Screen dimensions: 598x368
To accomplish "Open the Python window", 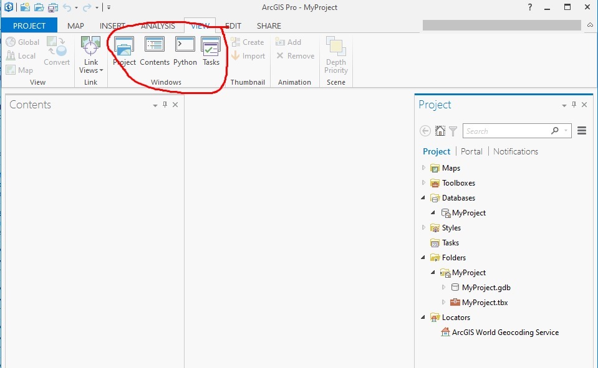I will (x=185, y=52).
